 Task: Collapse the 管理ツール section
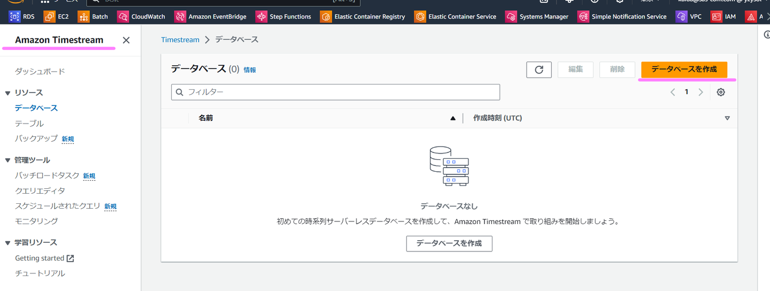coord(8,160)
